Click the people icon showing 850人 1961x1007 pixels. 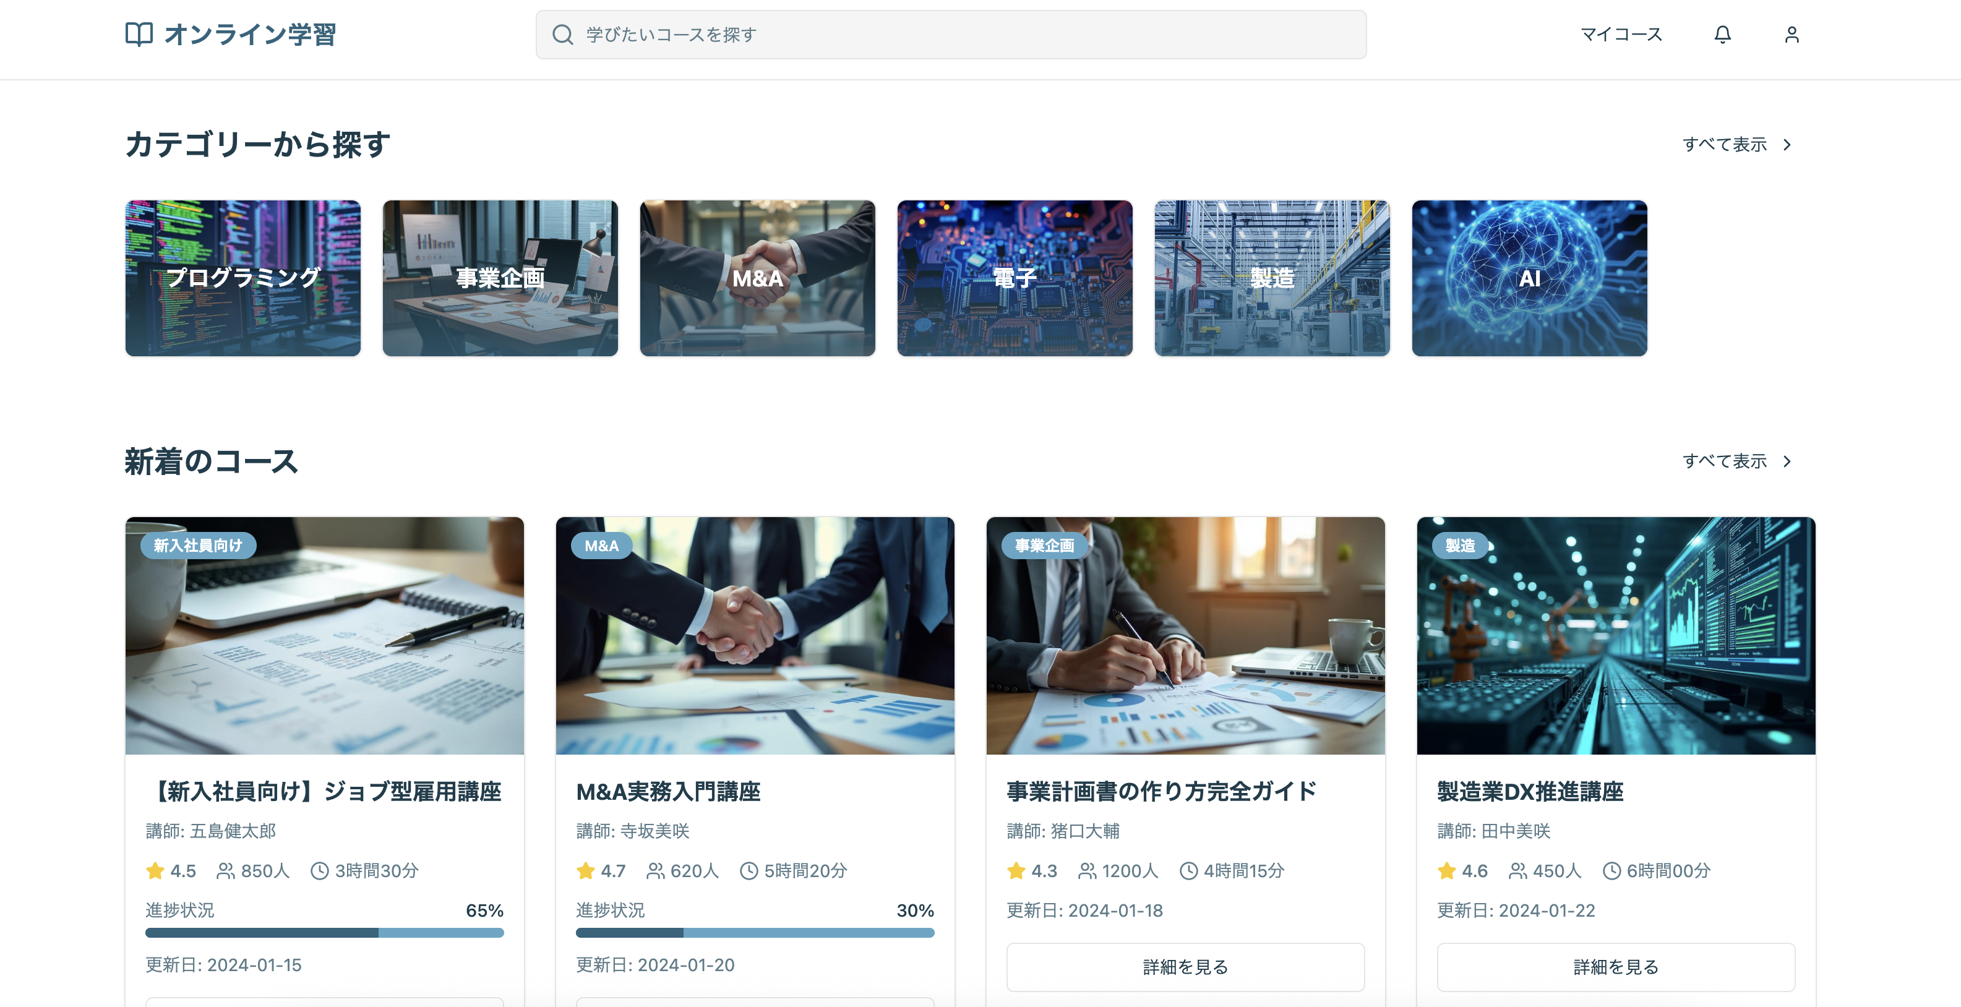225,870
